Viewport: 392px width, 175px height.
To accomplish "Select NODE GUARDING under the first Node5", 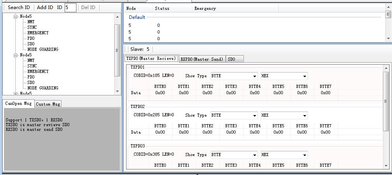I will [x=43, y=49].
